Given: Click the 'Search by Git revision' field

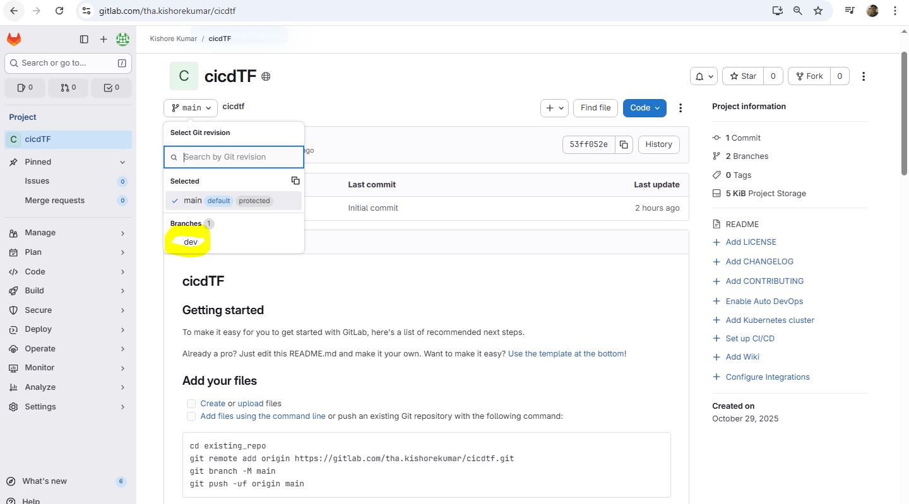Looking at the screenshot, I should tap(240, 157).
